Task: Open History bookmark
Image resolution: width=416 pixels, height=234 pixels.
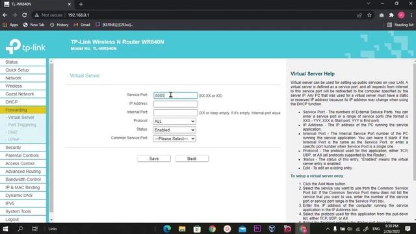Action: 59,25
